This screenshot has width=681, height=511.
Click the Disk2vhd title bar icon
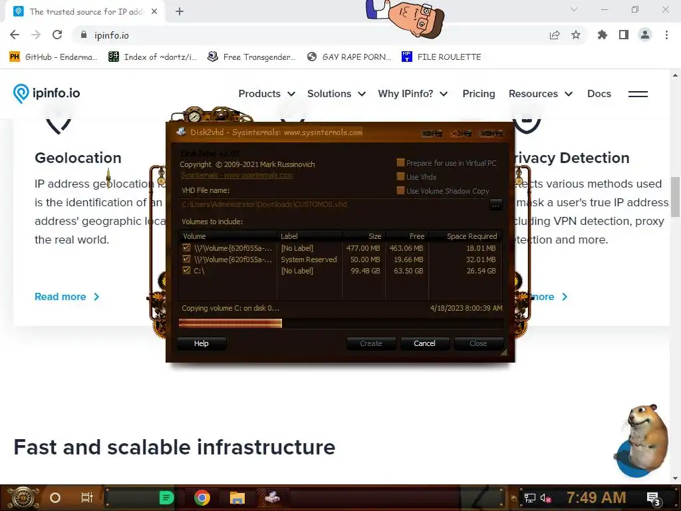coord(182,132)
